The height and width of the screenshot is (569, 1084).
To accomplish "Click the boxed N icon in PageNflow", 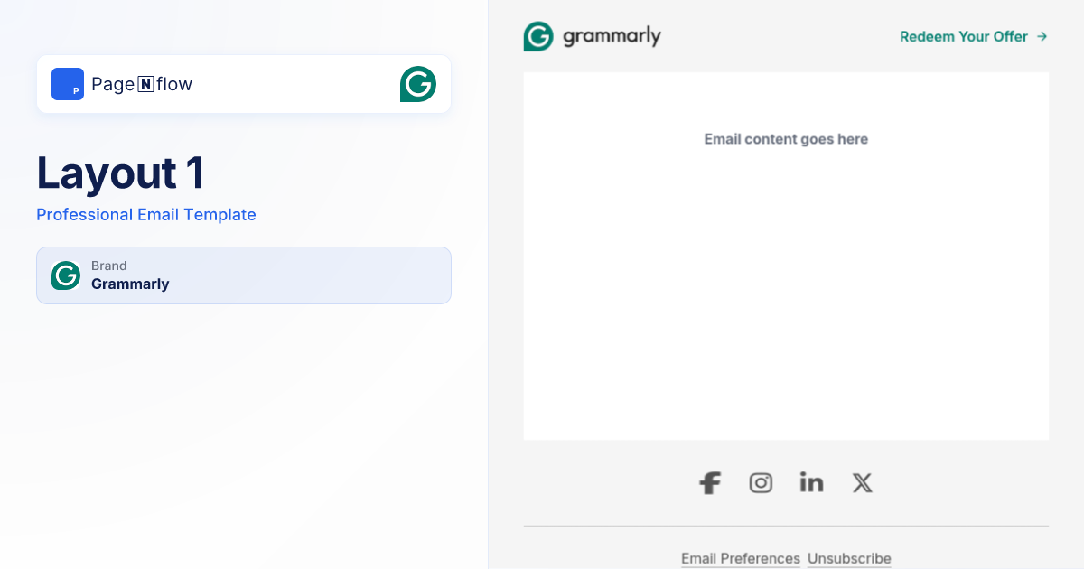I will (x=145, y=85).
